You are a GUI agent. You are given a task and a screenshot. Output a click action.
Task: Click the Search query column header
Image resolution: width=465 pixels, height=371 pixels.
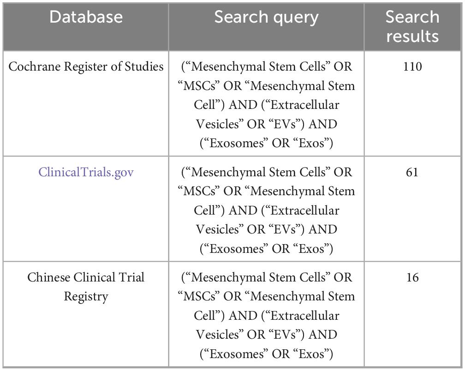coord(266,17)
